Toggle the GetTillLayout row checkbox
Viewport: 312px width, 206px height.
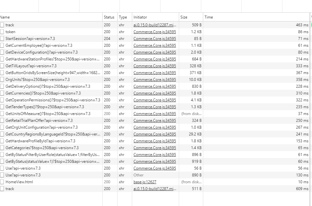pyautogui.click(x=2, y=66)
